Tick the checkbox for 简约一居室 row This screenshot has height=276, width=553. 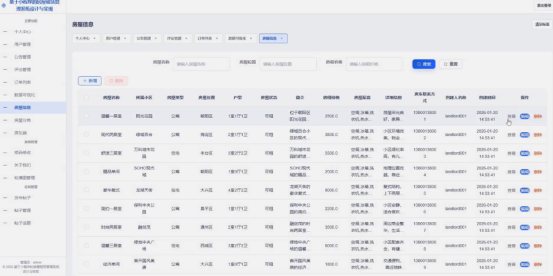point(87,208)
